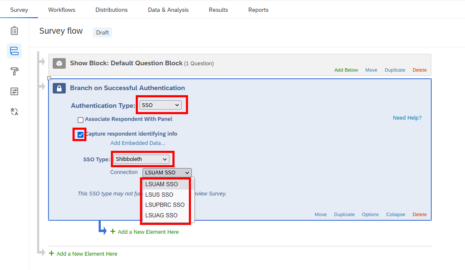Image resolution: width=465 pixels, height=270 pixels.
Task: Open the Look and feel paint roller icon
Action: [x=14, y=71]
